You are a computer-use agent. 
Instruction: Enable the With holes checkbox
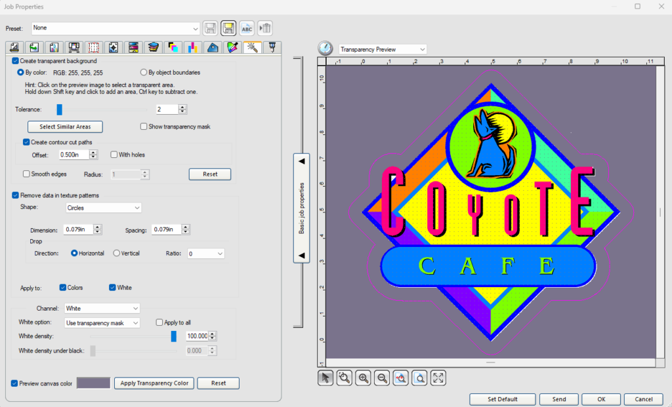(x=114, y=155)
